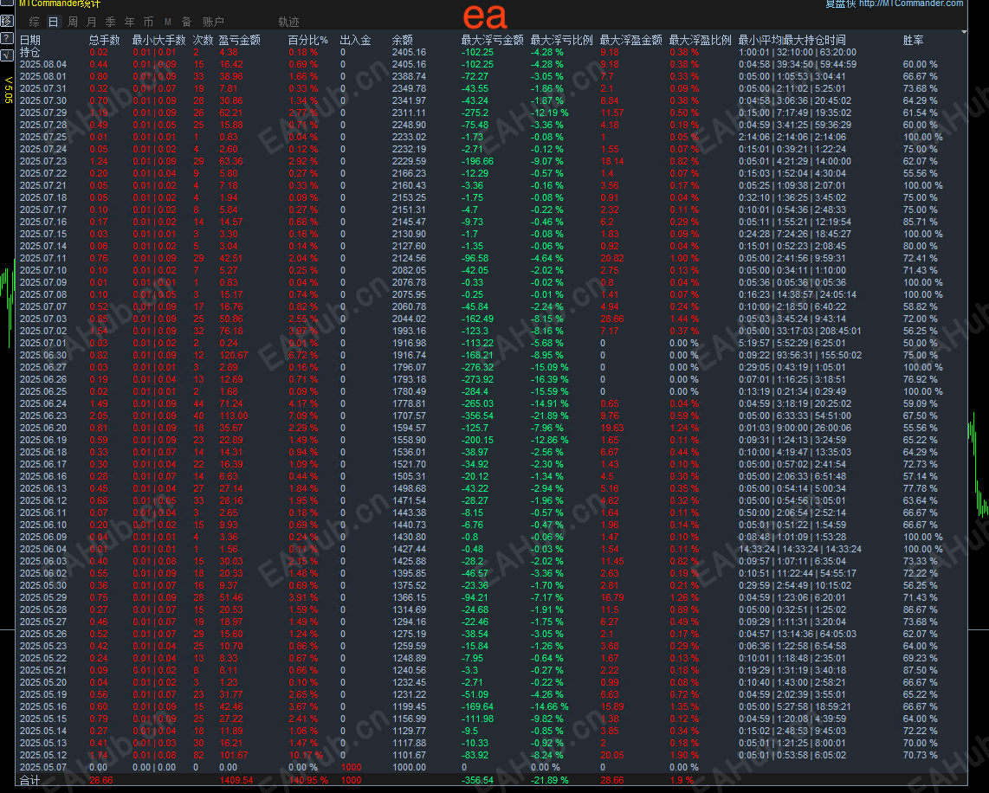The width and height of the screenshot is (989, 793).
Task: Click drawdown -275.2 in 2025.07.29 row
Action: (475, 113)
